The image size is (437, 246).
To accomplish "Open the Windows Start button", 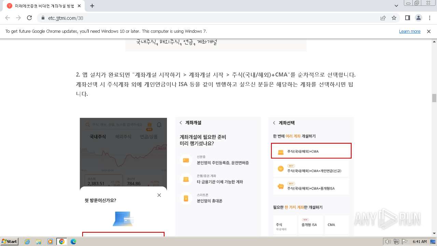I will tap(10, 242).
